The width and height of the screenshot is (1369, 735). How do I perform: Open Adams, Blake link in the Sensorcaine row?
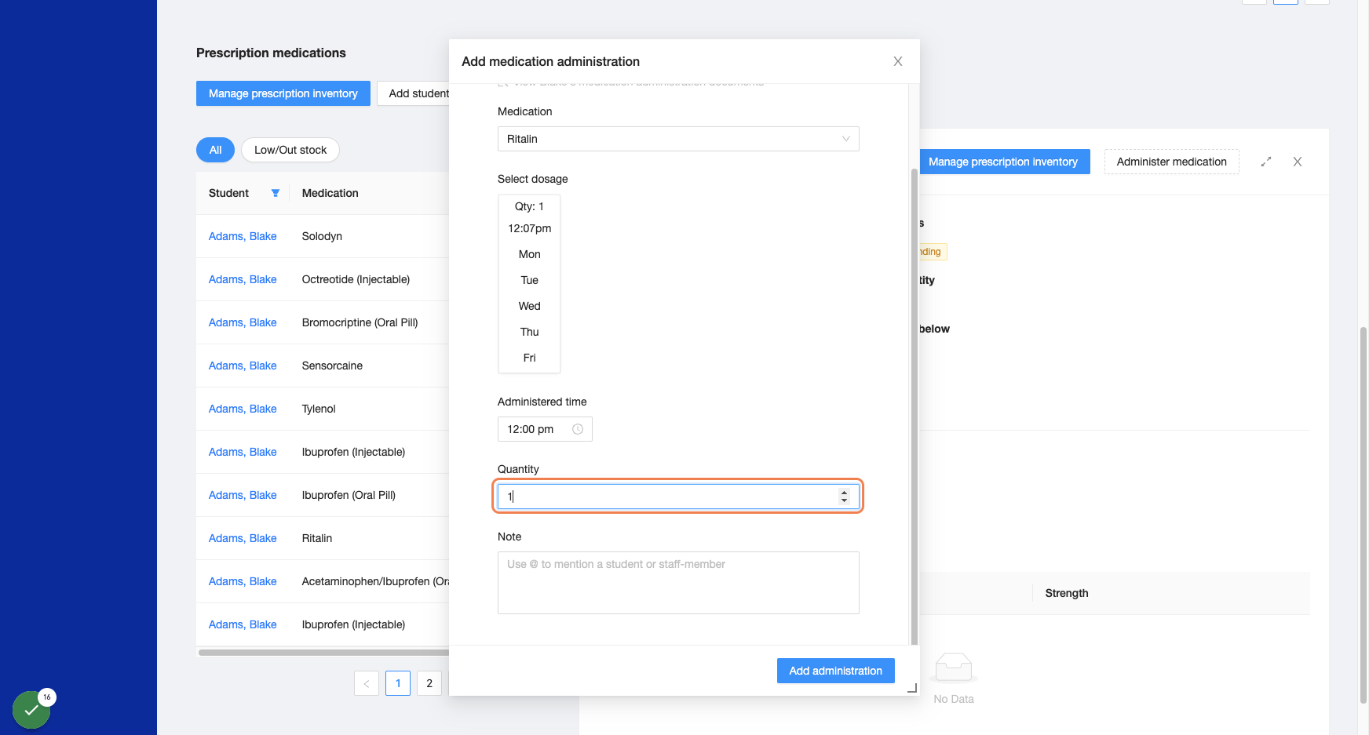pyautogui.click(x=243, y=366)
